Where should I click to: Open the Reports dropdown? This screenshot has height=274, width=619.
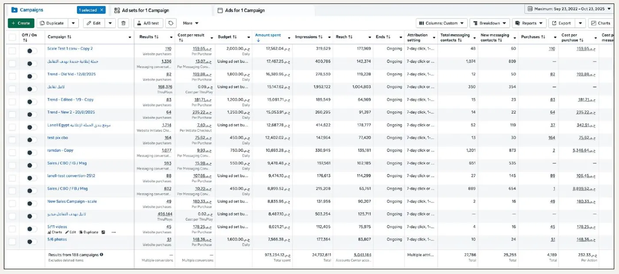click(529, 23)
